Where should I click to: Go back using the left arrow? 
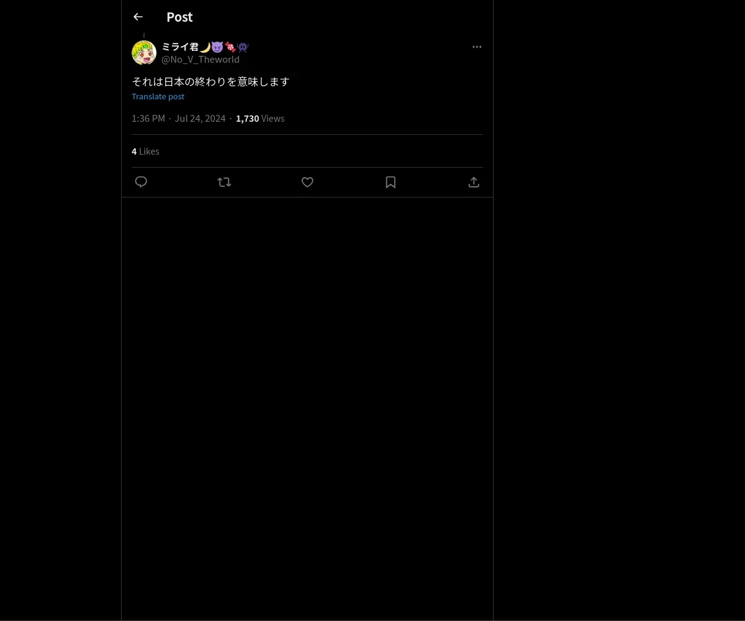pyautogui.click(x=138, y=17)
